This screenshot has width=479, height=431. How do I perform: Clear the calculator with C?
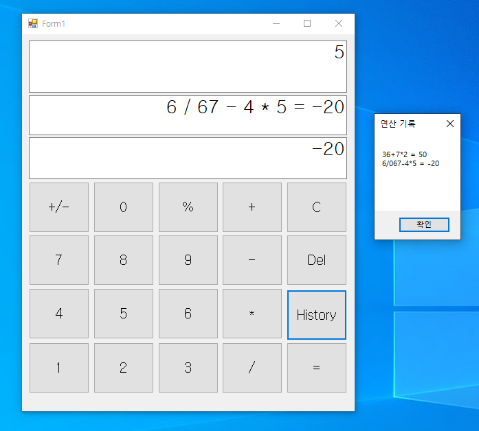[317, 207]
